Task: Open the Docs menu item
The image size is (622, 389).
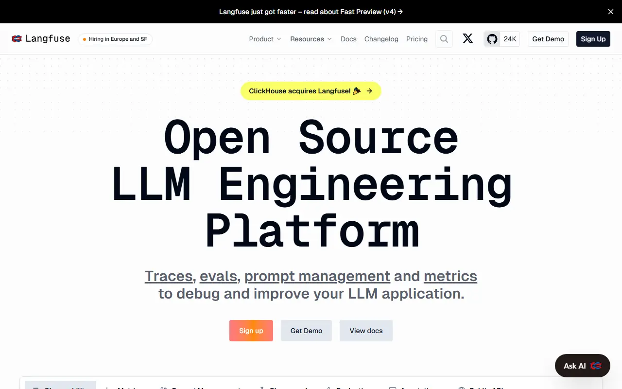Action: click(x=348, y=38)
